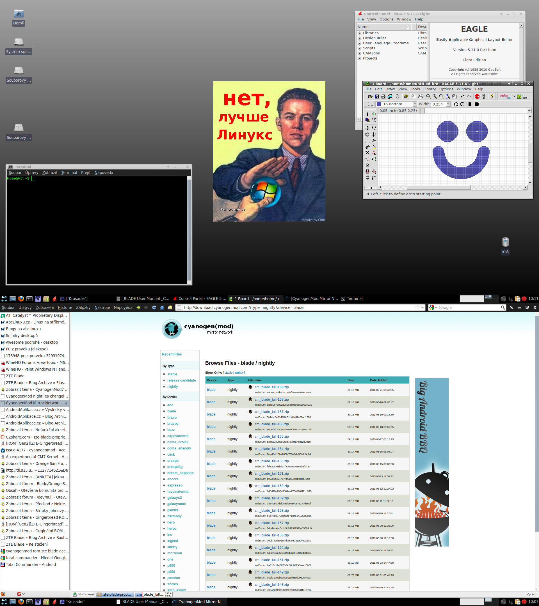Viewport: 539px width, 606px height.
Task: Reload the CyanogenMod page in browser
Action: [x=154, y=307]
